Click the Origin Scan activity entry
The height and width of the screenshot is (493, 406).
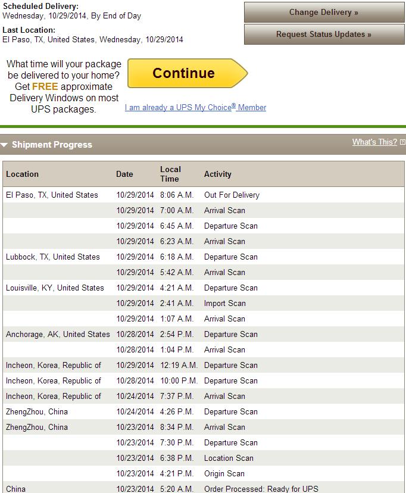tap(224, 473)
